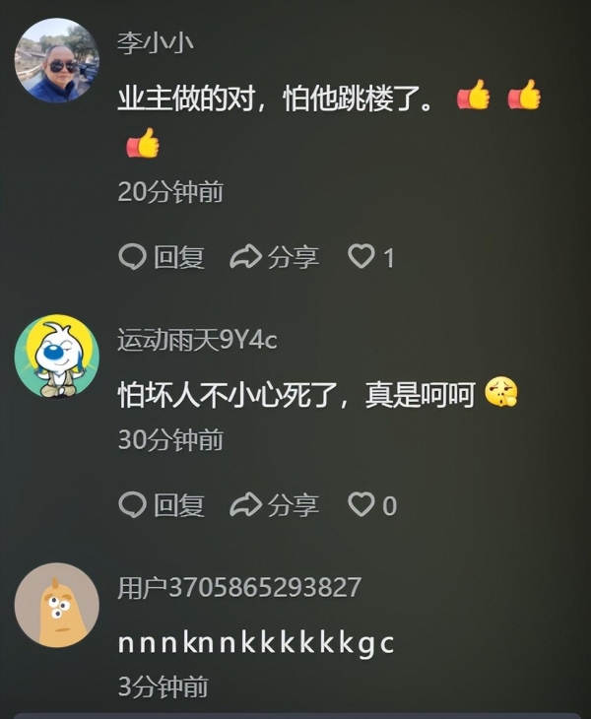The height and width of the screenshot is (719, 591).
Task: Open the username 运动雨天9Y4c
Action: coord(197,340)
